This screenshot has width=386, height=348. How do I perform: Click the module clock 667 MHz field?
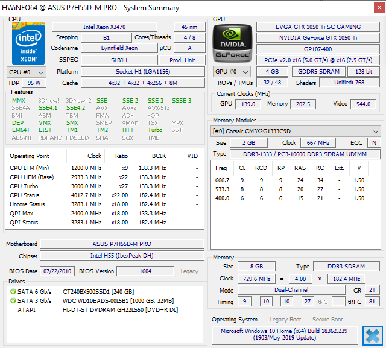(318, 143)
